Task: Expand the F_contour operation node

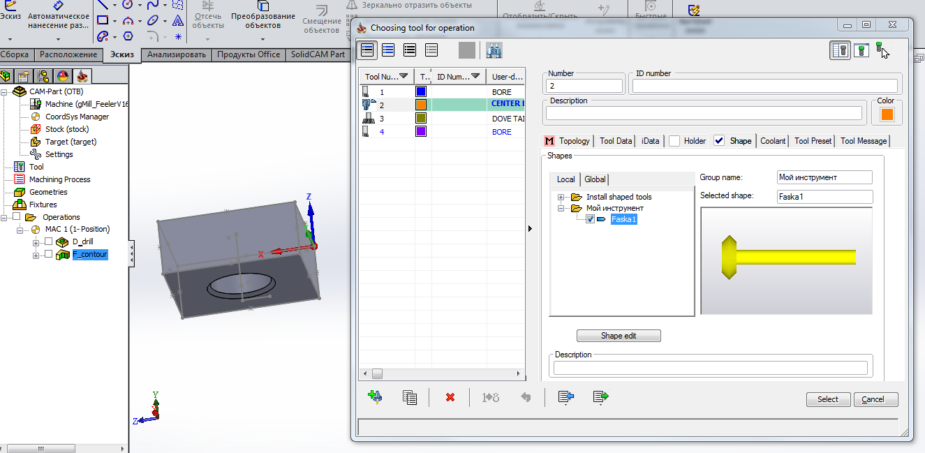Action: (36, 255)
